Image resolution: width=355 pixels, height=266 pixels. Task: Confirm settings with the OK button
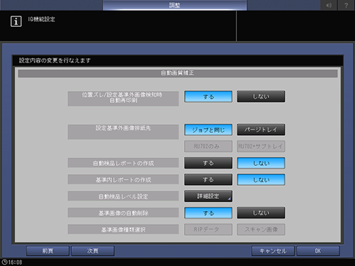[318, 251]
